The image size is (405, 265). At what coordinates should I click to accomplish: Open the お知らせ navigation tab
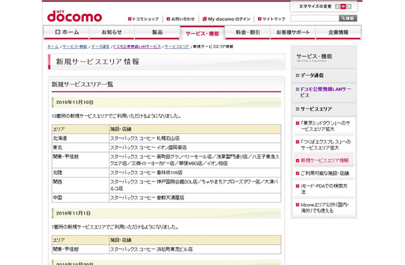coord(112,32)
